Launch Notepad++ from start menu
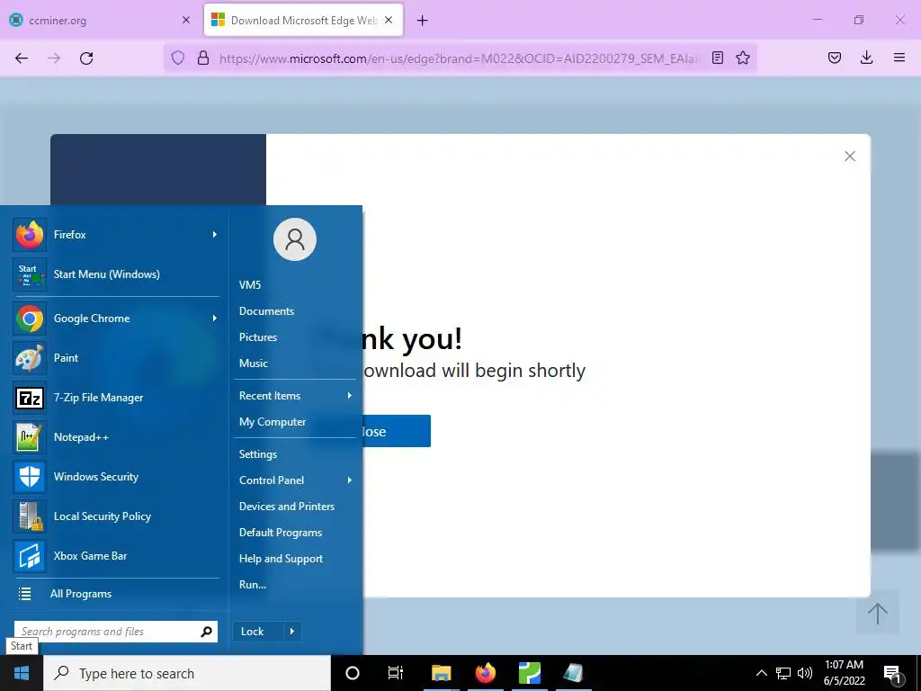 tap(116, 437)
